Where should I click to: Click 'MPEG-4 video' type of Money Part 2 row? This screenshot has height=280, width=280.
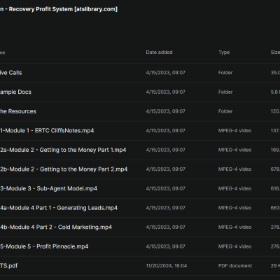click(x=235, y=169)
